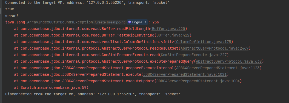Image resolution: width=289 pixels, height=103 pixels.
Task: Open the Buffer.java:412 stack frame link
Action: click(173, 35)
